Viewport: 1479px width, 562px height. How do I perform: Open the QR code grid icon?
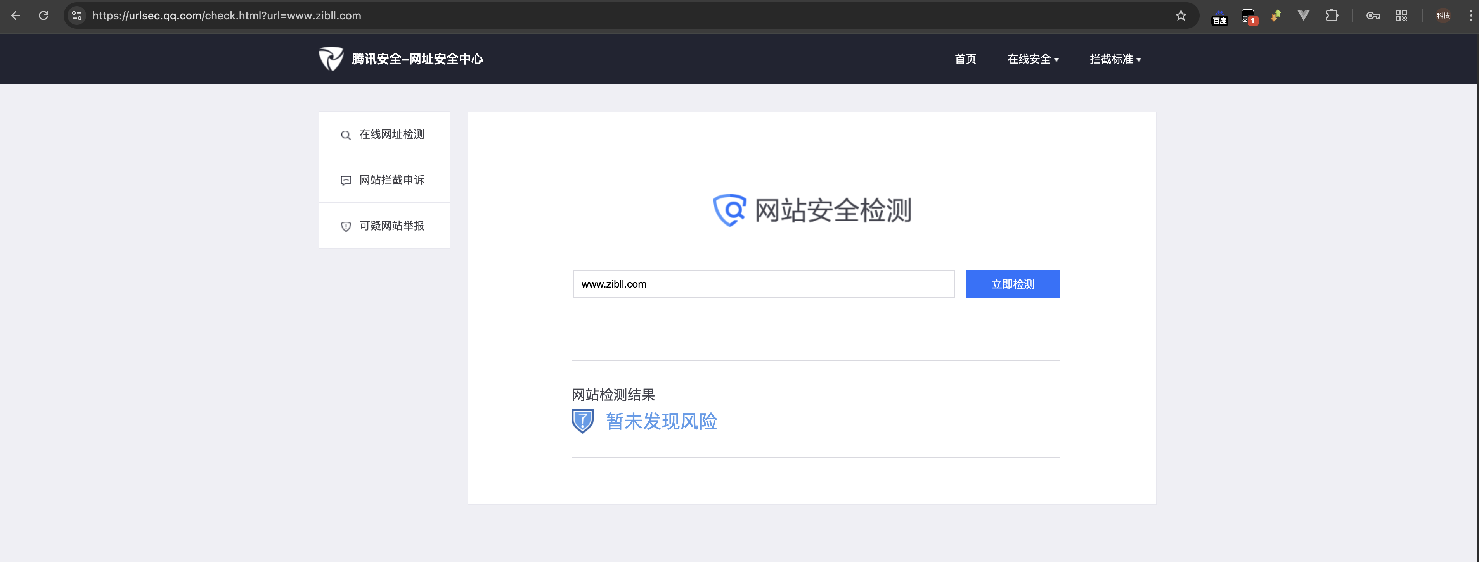pyautogui.click(x=1401, y=16)
